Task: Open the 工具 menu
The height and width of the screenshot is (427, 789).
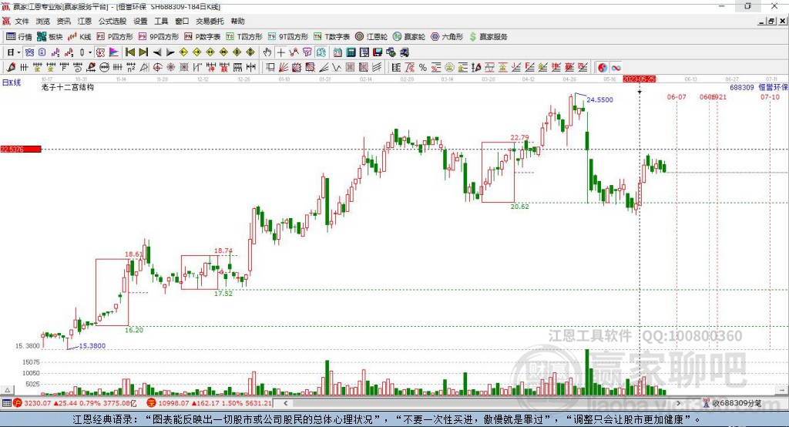Action: click(161, 21)
